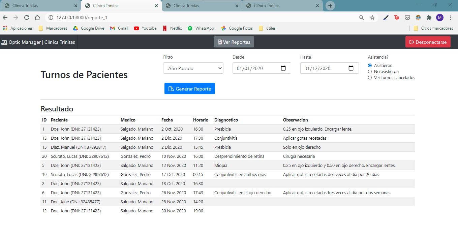Reload the page with the refresh icon
The height and width of the screenshot is (245, 458).
[x=27, y=17]
